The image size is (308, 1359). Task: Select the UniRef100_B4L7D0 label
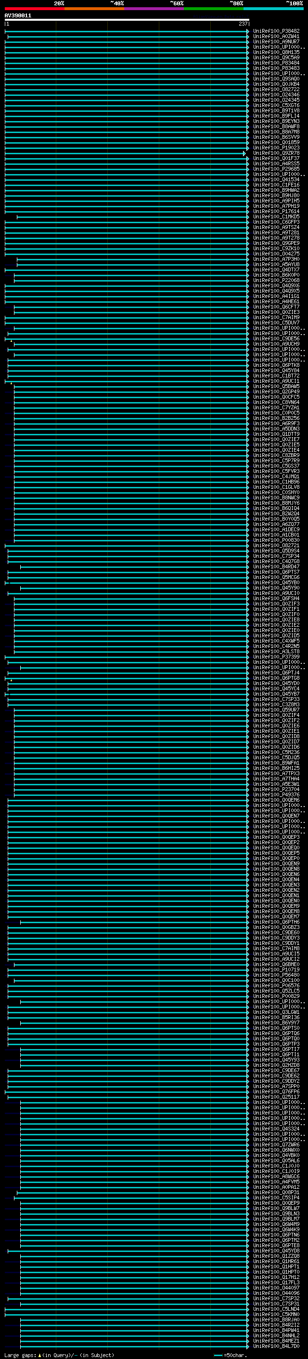(276, 1347)
